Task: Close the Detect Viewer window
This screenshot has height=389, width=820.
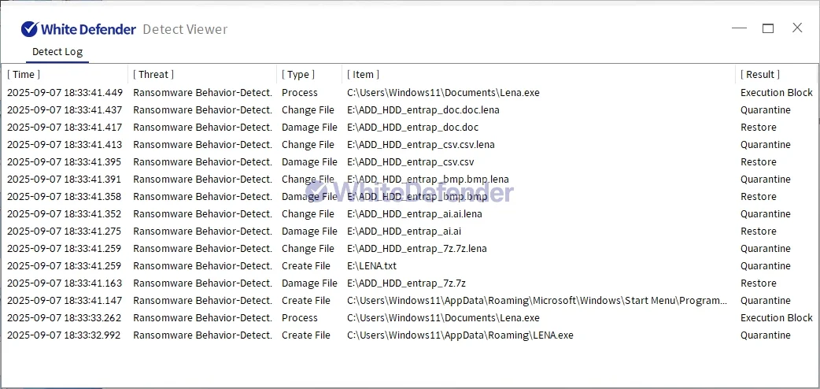Action: tap(797, 28)
